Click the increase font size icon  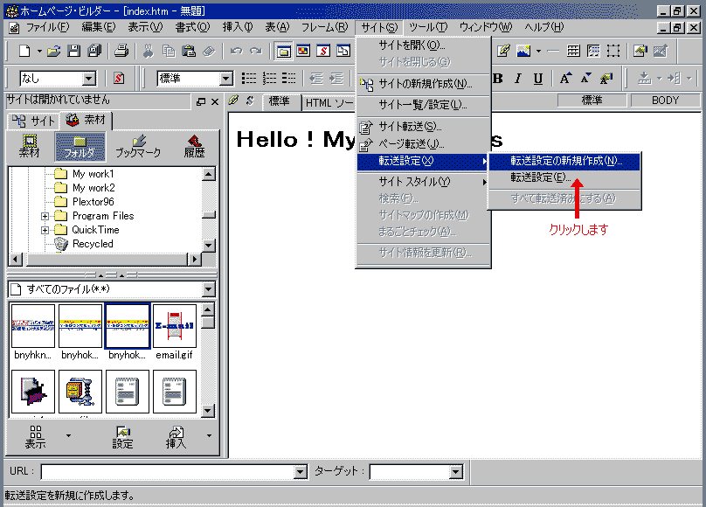[x=567, y=79]
